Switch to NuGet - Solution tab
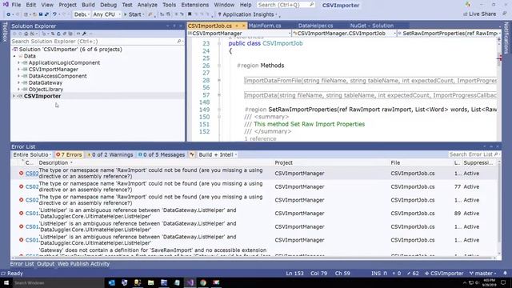Screen dimensions: 512x288 (x=371, y=26)
